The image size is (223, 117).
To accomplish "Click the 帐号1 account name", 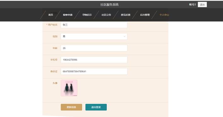I will tap(193, 4).
